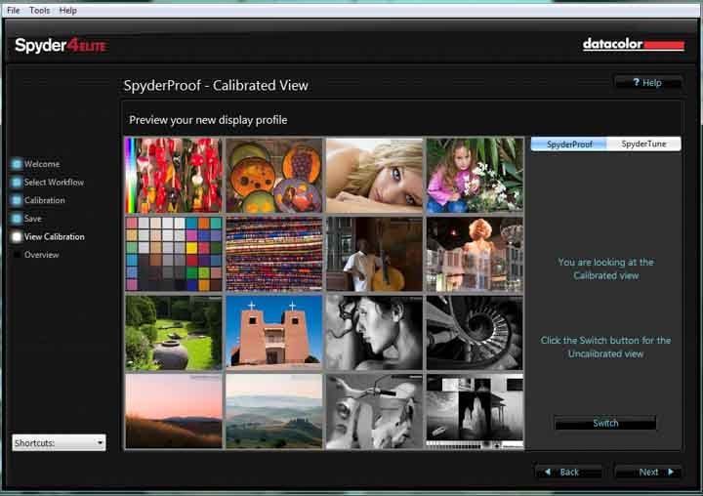
Task: Select the Save step label
Action: point(33,219)
